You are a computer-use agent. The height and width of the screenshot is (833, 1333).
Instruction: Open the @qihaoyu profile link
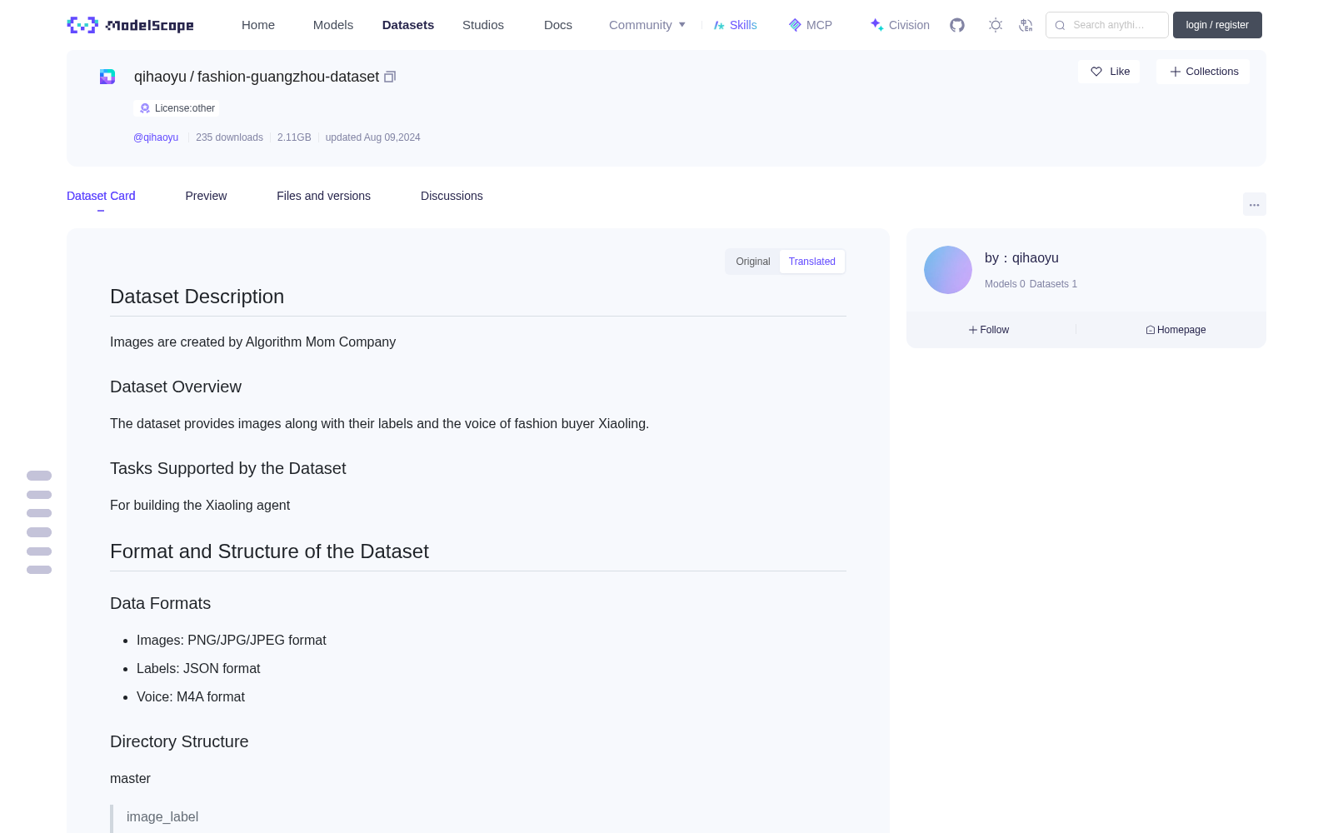(156, 137)
